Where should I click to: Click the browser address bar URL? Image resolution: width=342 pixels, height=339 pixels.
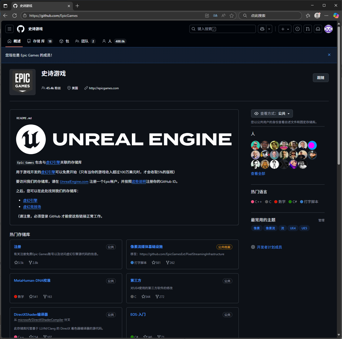[53, 16]
